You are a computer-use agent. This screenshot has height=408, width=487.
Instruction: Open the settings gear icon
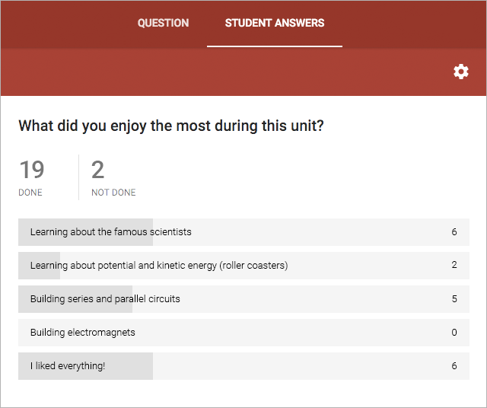tap(461, 72)
